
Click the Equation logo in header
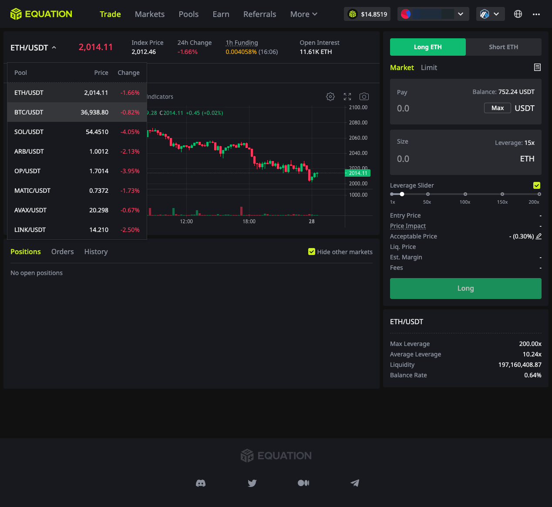pos(41,14)
